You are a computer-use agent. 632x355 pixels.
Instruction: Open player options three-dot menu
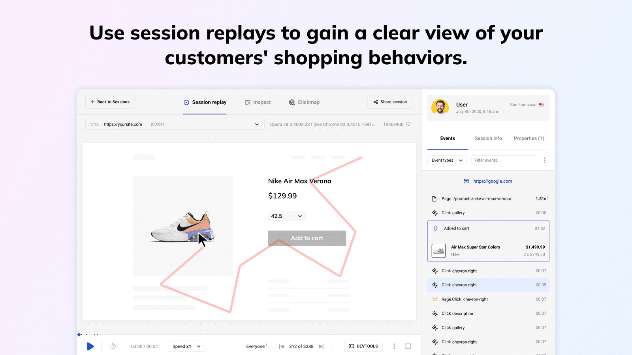(394, 346)
